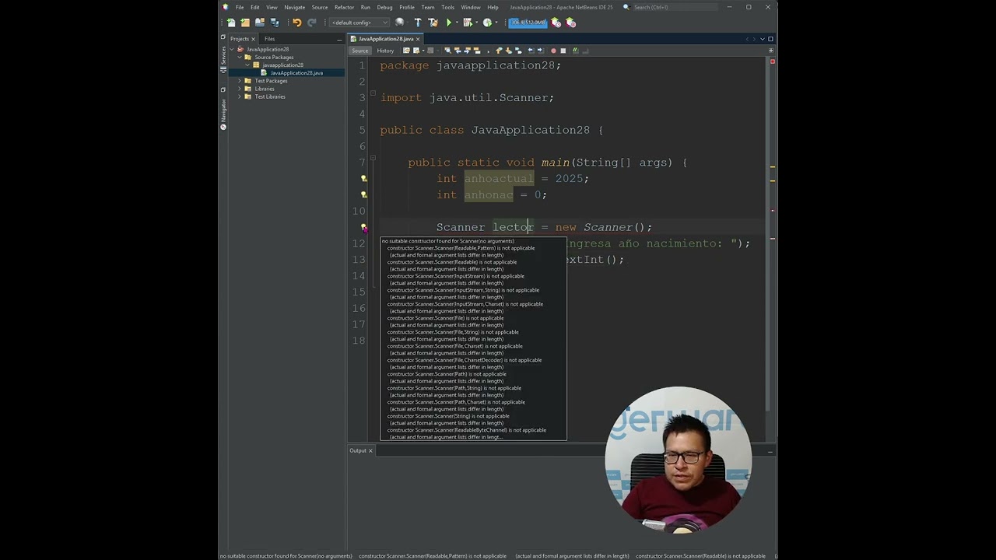Image resolution: width=996 pixels, height=560 pixels.
Task: Click Next Bookmark editor icon
Action: [508, 51]
